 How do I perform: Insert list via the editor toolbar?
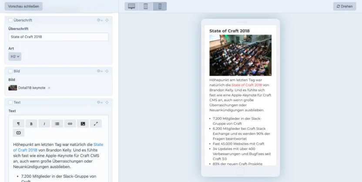(x=57, y=124)
